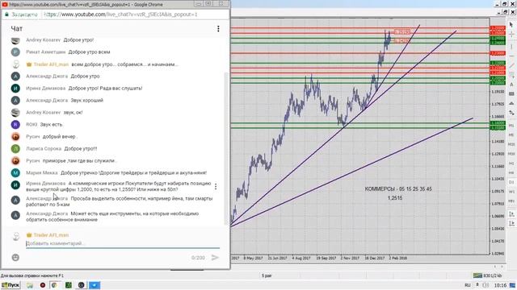
Task: Open Telegram from the taskbar
Action: [94, 285]
